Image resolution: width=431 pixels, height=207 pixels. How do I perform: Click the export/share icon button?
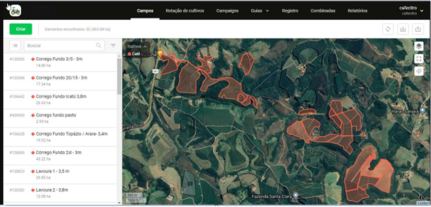[x=418, y=29]
